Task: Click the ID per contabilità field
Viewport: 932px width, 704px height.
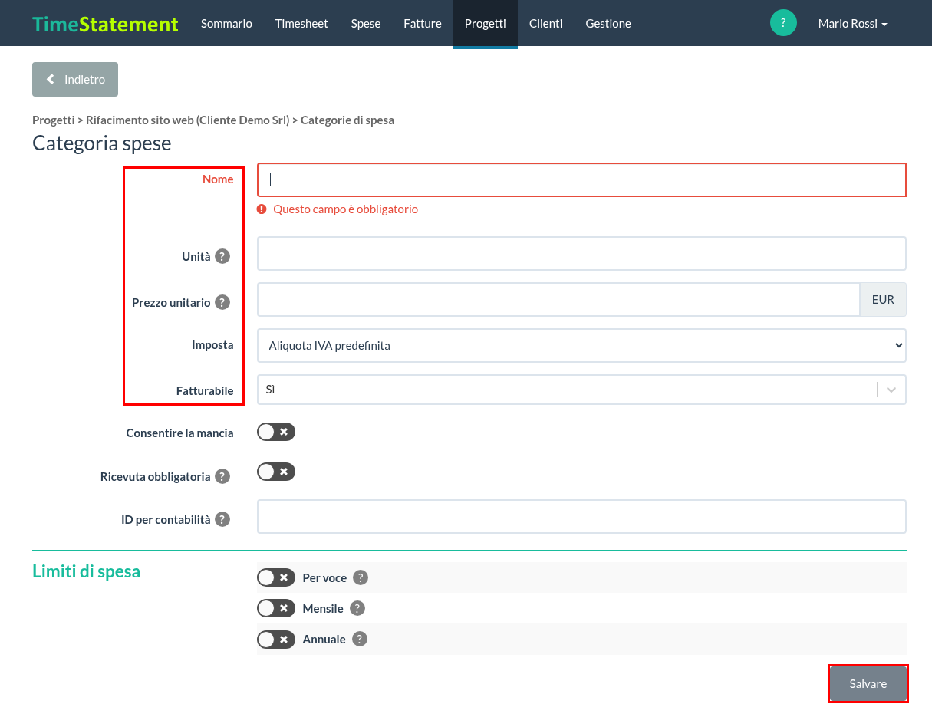Action: tap(581, 516)
